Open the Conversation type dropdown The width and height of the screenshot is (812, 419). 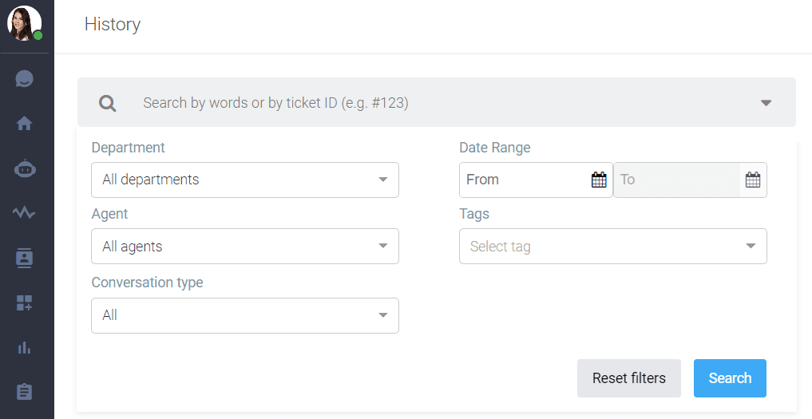[245, 315]
